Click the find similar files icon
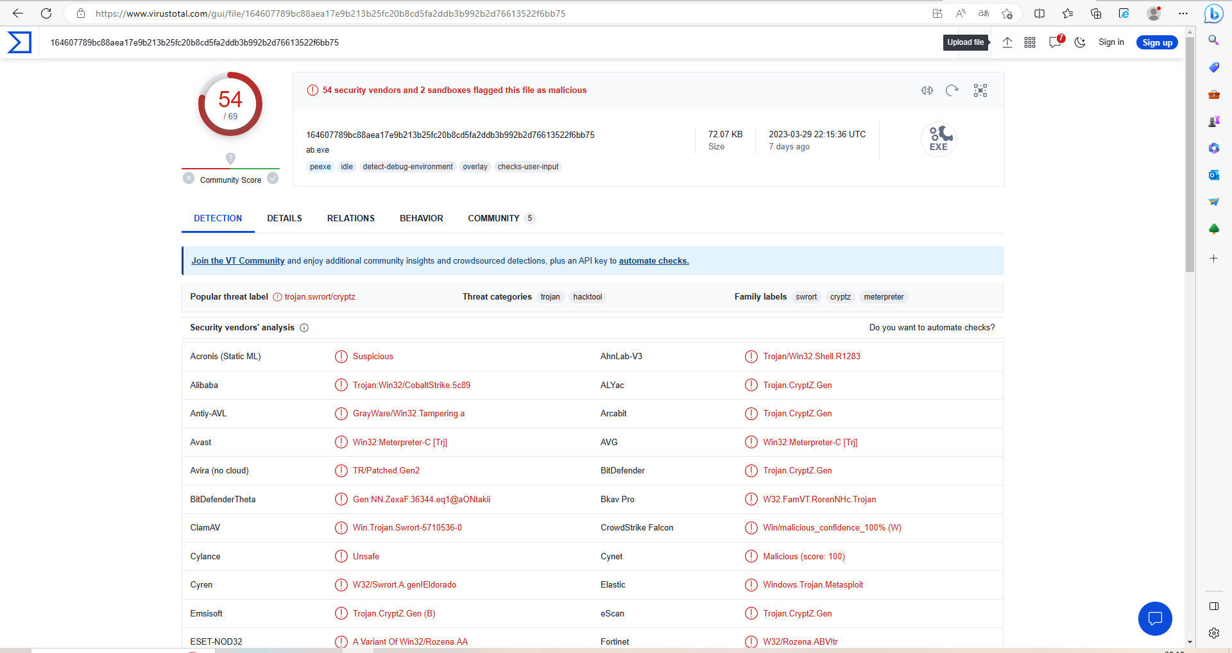This screenshot has height=653, width=1232. click(x=927, y=90)
